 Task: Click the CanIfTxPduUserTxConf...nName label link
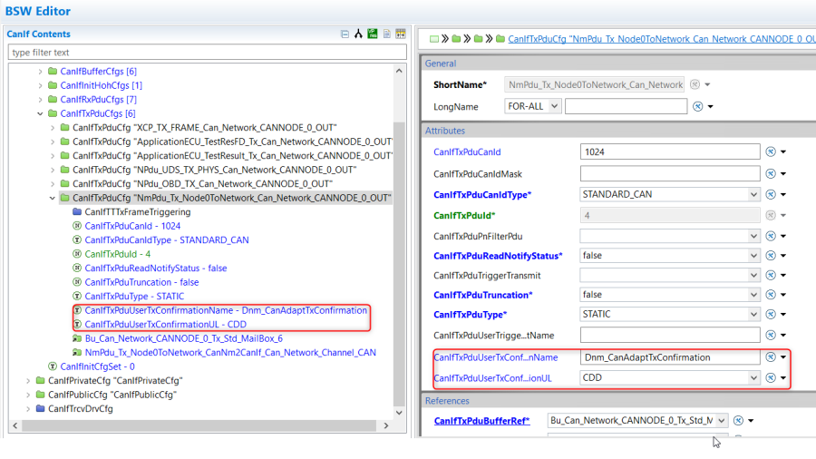[x=495, y=357]
